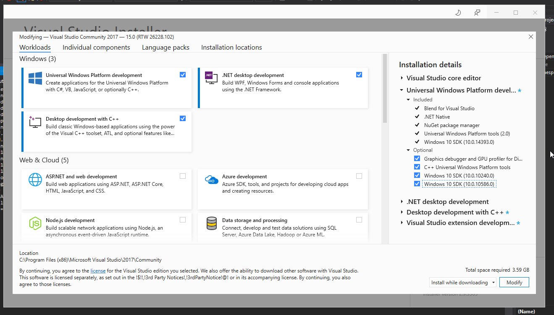Uncheck Windows 10 SDK (10.0.10240.0) option
Image resolution: width=554 pixels, height=315 pixels.
[417, 175]
